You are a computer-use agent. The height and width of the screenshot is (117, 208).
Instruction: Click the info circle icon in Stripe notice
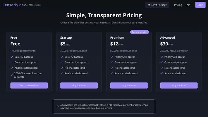click(x=58, y=106)
